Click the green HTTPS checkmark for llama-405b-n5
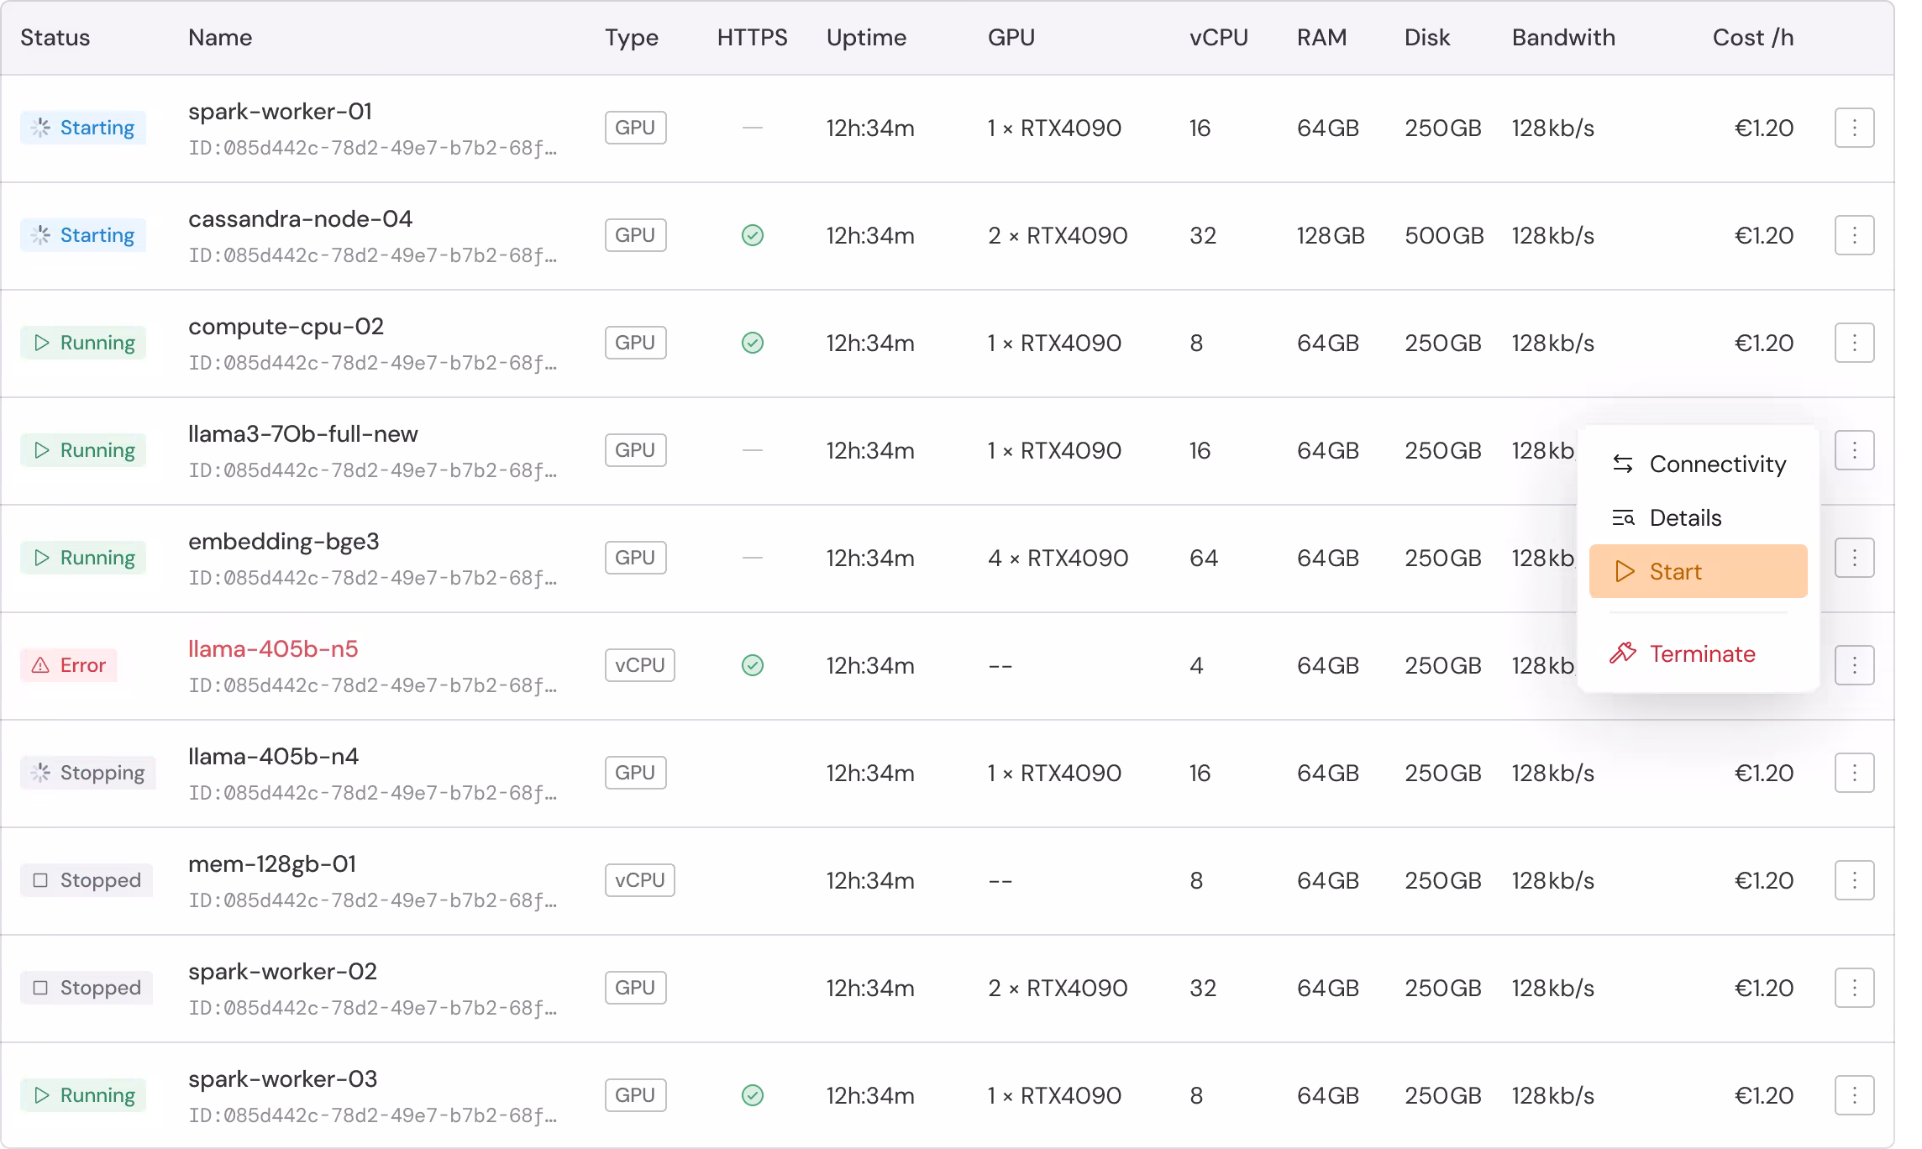 (x=753, y=665)
